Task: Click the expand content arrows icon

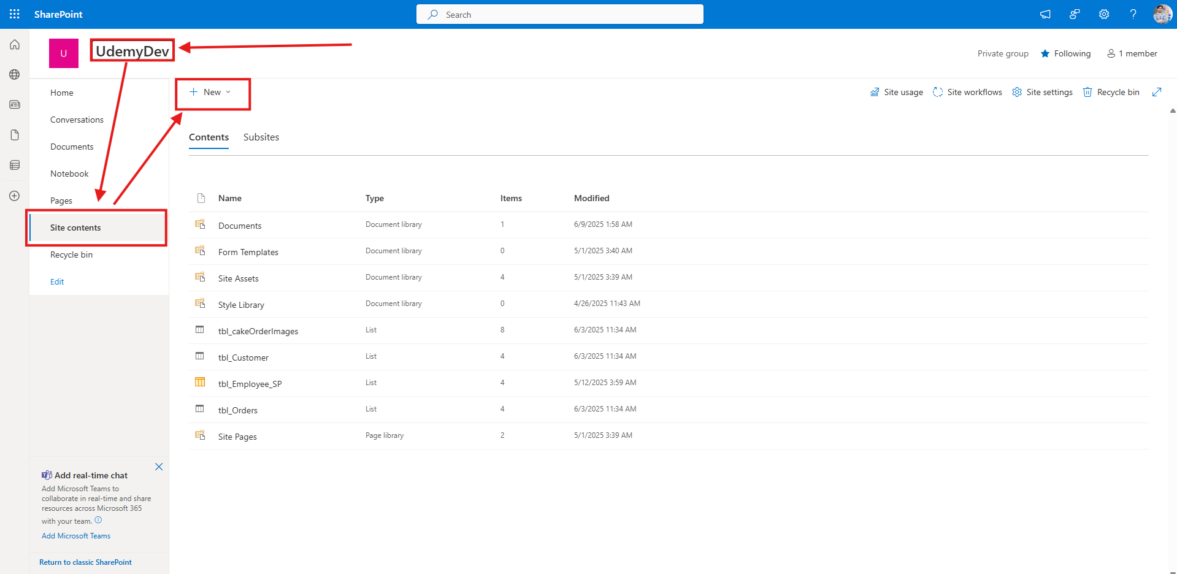Action: [1157, 92]
